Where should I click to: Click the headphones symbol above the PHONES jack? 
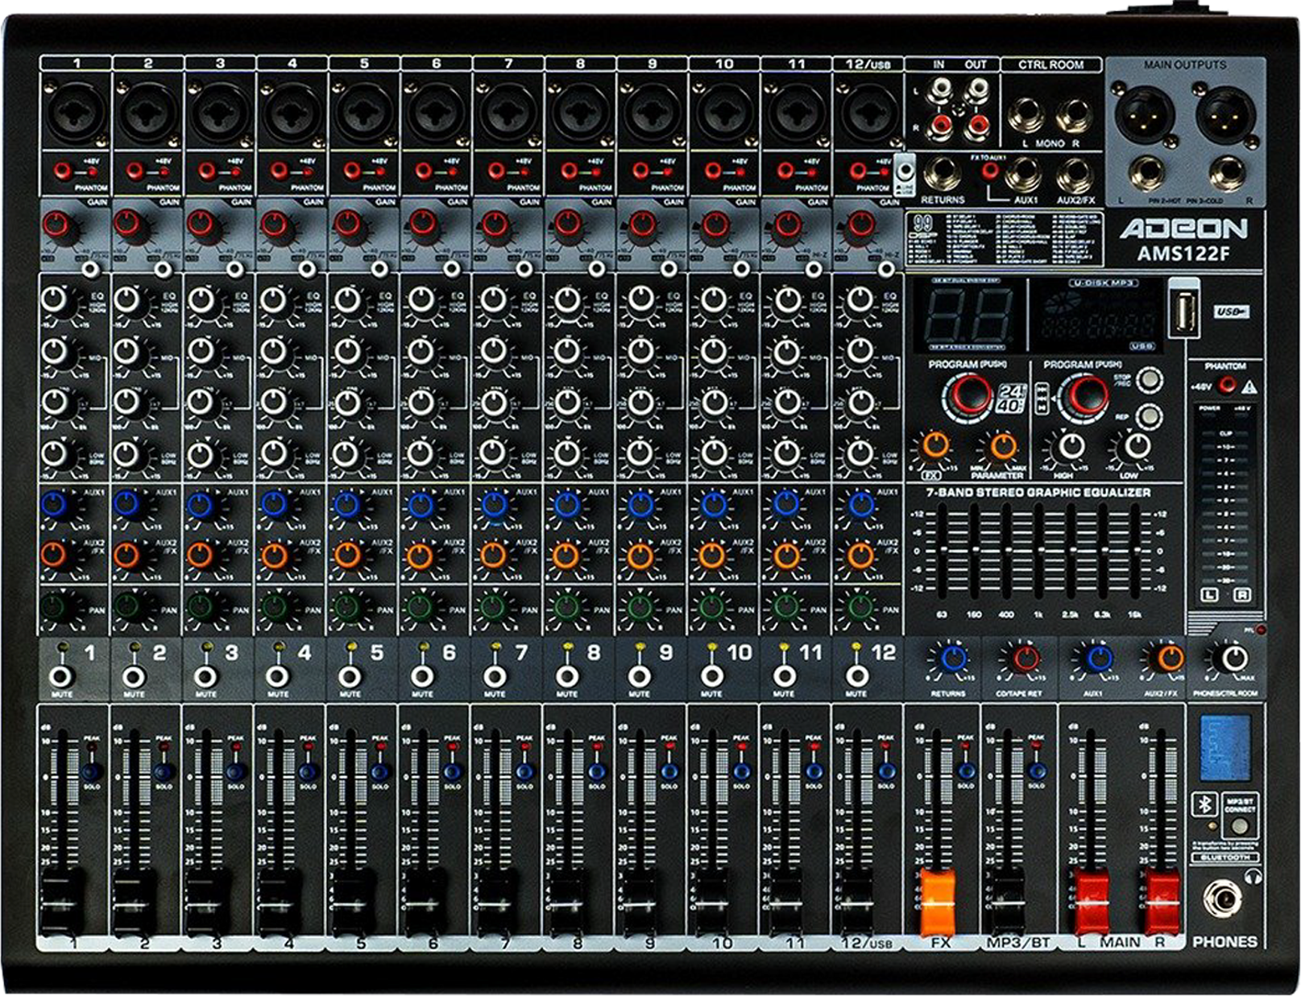1252,874
